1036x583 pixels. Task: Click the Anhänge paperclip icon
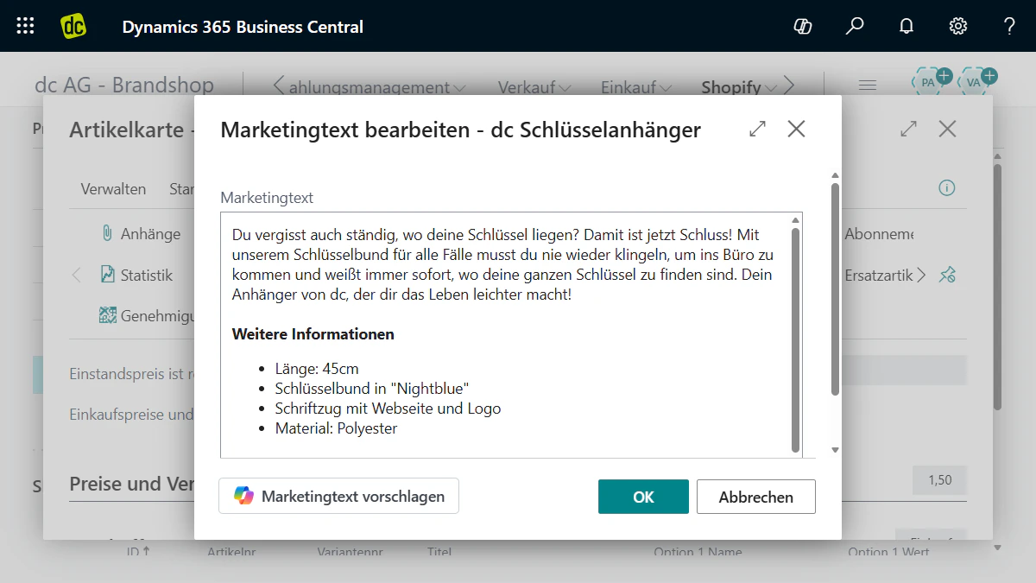pos(107,233)
